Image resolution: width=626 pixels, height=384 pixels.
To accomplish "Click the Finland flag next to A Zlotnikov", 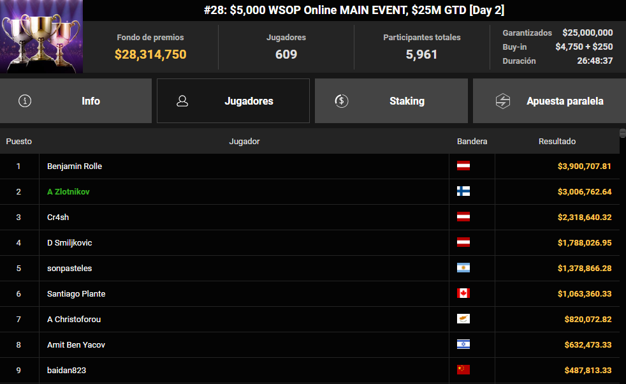I will [463, 191].
